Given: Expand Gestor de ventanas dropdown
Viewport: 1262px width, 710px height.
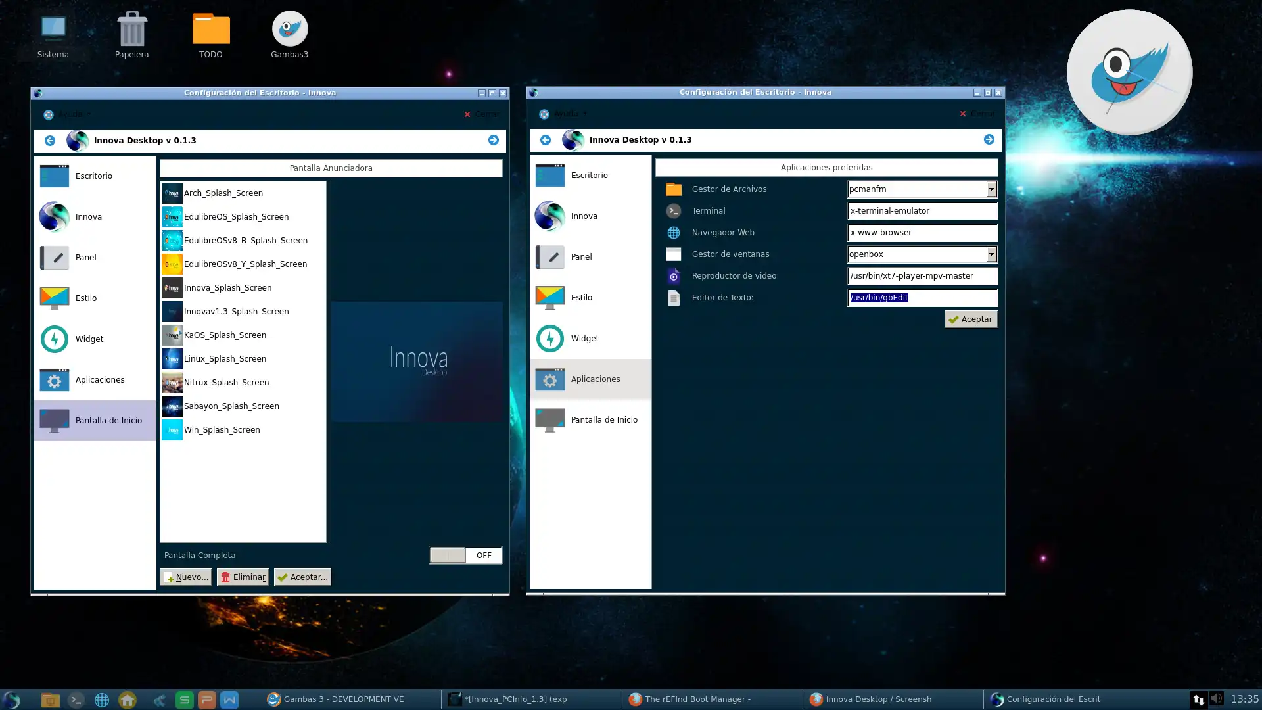Looking at the screenshot, I should [x=991, y=254].
